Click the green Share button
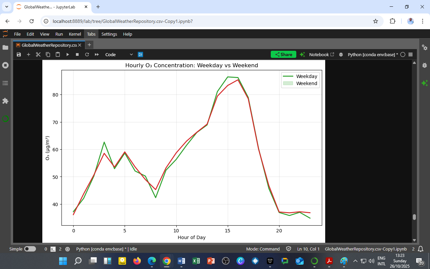Screen dimensions: 430x269 [x=284, y=54]
